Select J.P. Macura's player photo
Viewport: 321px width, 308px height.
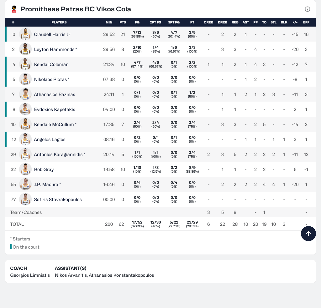click(x=25, y=184)
